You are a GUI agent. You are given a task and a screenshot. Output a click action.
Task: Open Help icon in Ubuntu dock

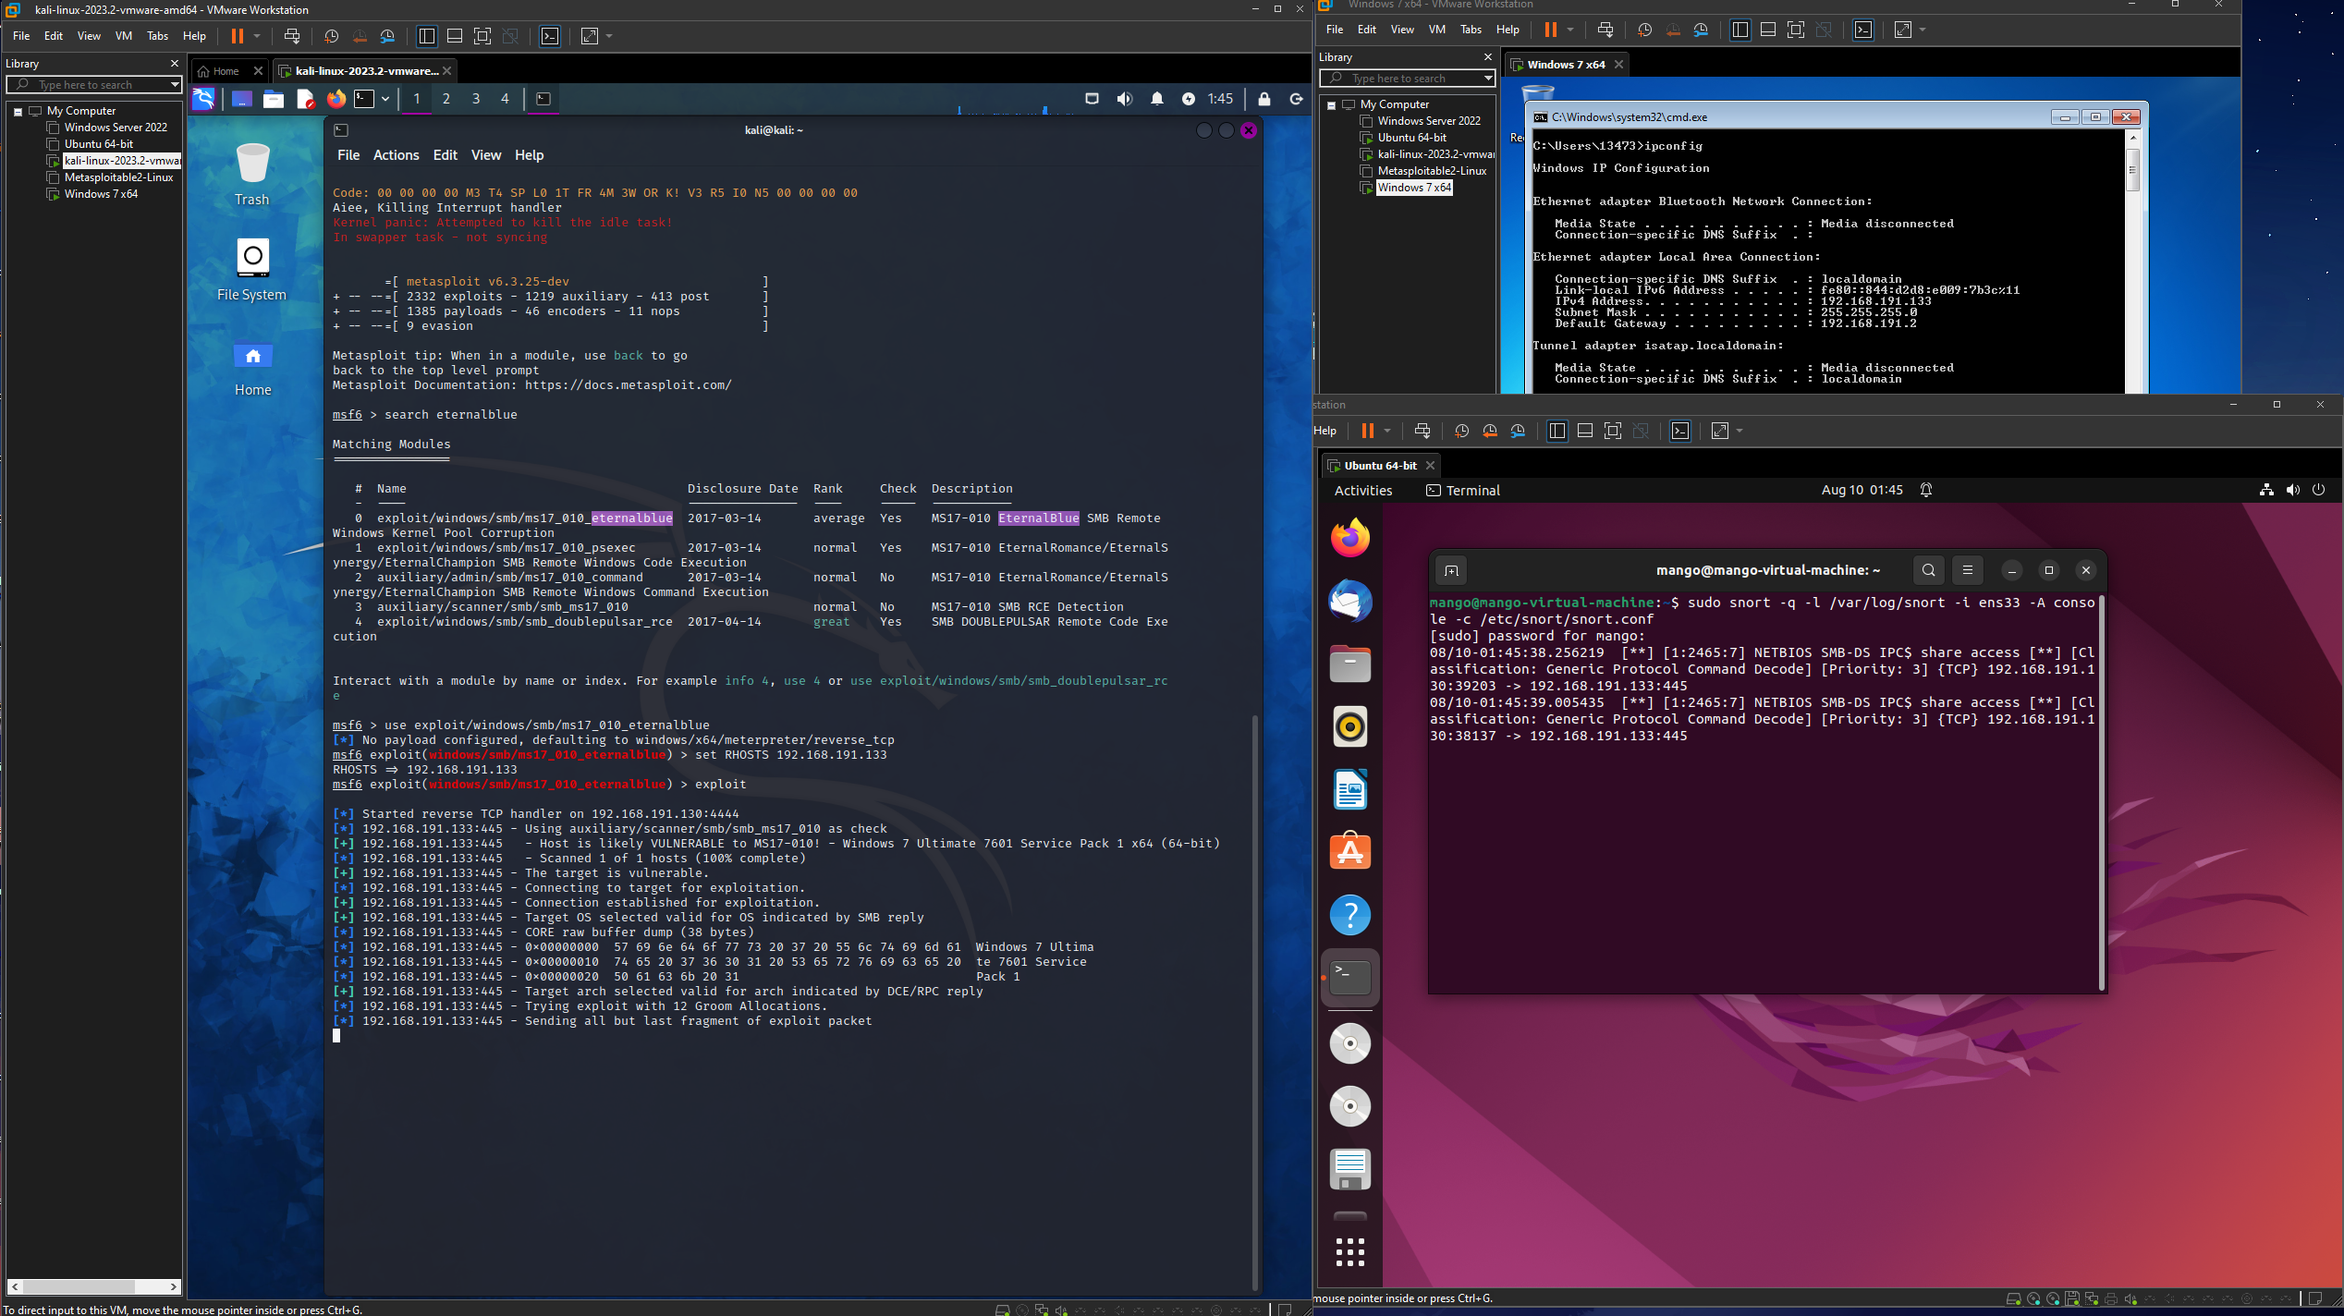tap(1350, 915)
